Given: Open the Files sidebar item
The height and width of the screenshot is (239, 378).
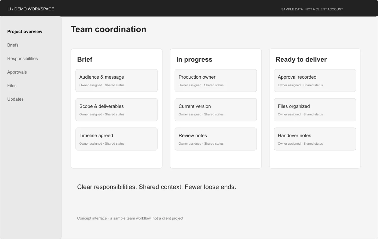Looking at the screenshot, I should 12,86.
